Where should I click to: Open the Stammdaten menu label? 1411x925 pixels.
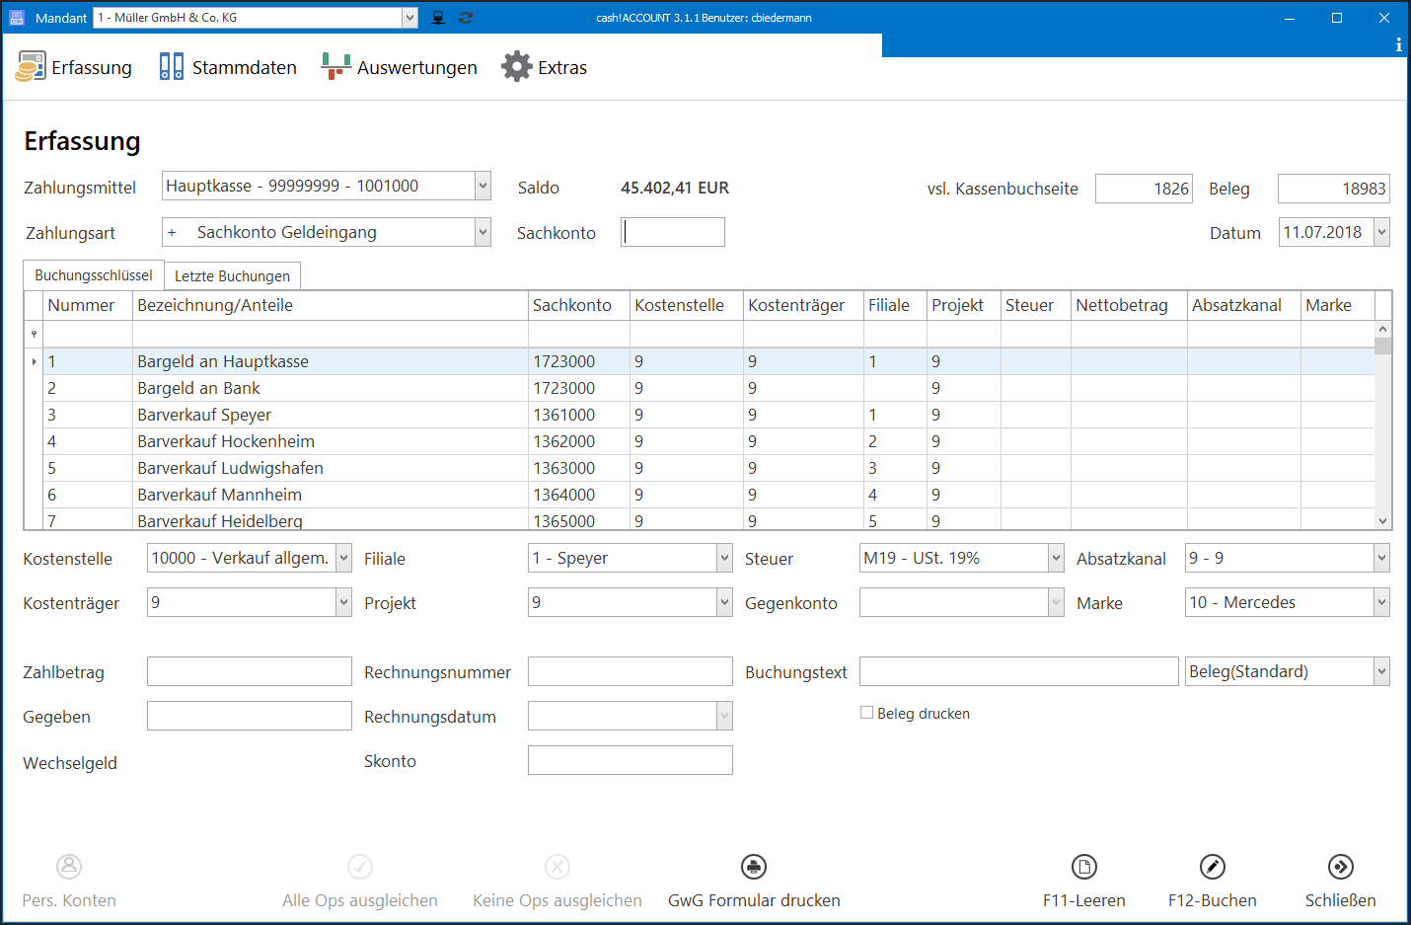[245, 67]
